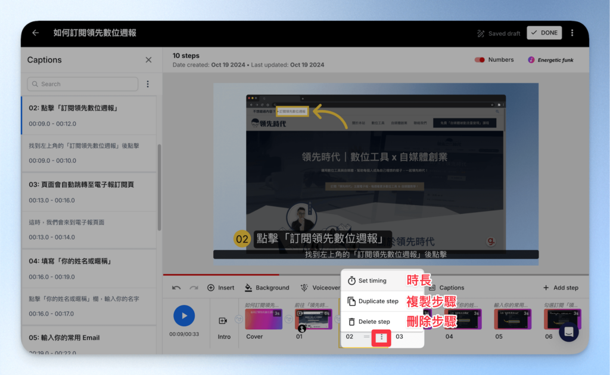Click the transition icon between Intro and Cover
Image resolution: width=610 pixels, height=375 pixels.
(x=238, y=319)
